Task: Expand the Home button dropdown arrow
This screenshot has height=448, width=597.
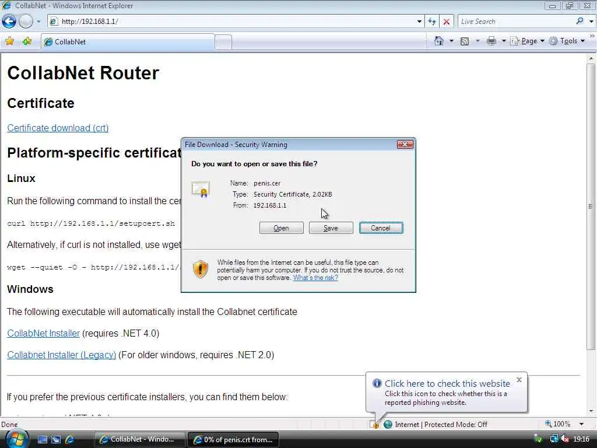Action: tap(452, 41)
